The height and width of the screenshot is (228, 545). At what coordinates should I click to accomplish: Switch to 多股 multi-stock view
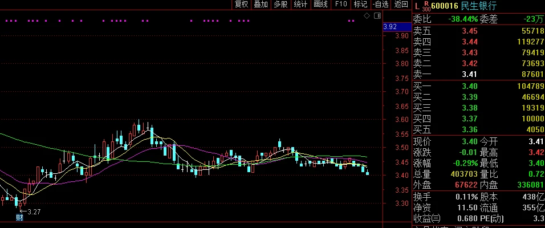[280, 4]
